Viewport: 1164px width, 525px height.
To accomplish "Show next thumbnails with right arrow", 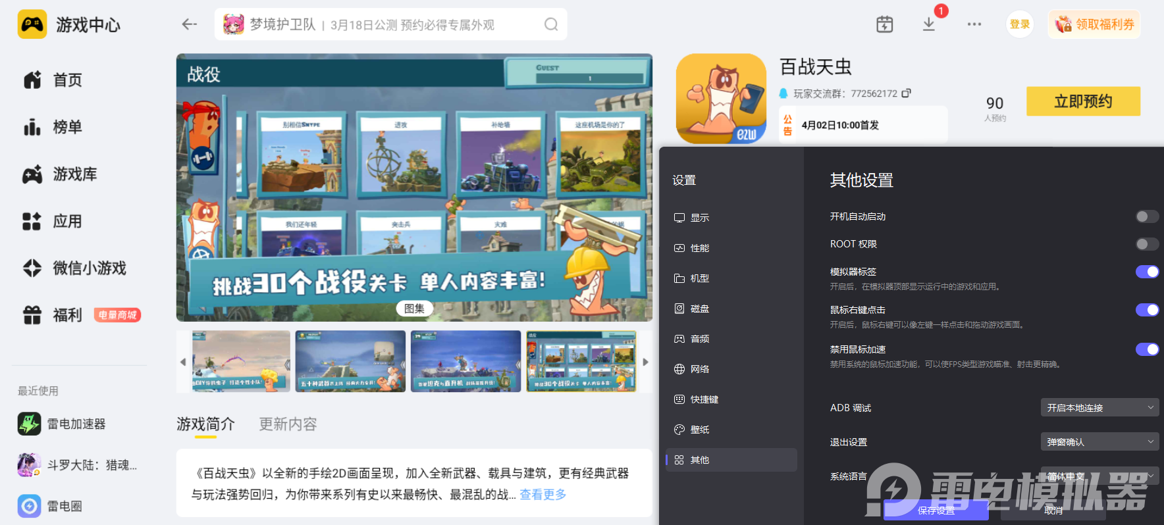I will (646, 362).
